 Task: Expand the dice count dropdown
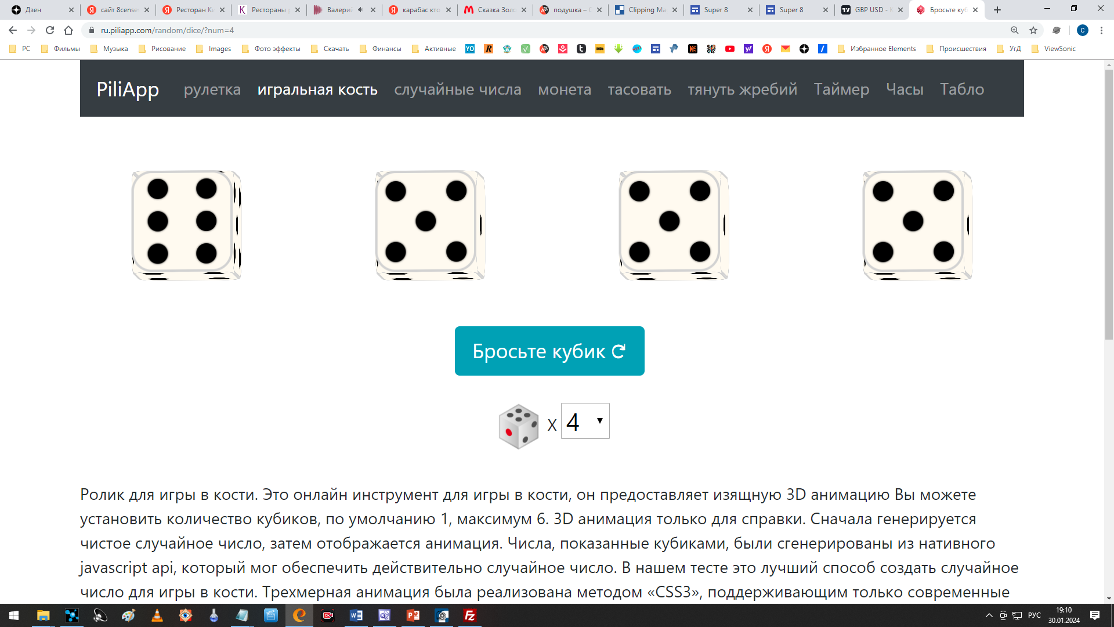[585, 421]
